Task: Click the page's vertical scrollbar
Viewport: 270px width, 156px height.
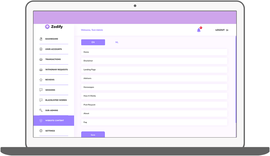Action: click(x=236, y=79)
